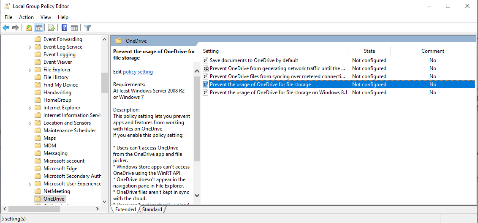Select Maintenance Scheduler in the tree
The width and height of the screenshot is (478, 223).
pyautogui.click(x=70, y=130)
